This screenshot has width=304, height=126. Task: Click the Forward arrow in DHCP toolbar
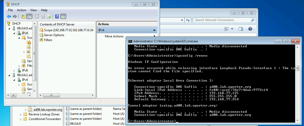(x=15, y=16)
